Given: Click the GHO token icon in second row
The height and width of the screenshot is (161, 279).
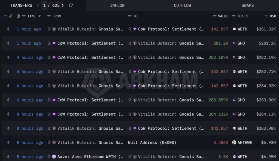Looking at the screenshot, I should pos(235,43).
